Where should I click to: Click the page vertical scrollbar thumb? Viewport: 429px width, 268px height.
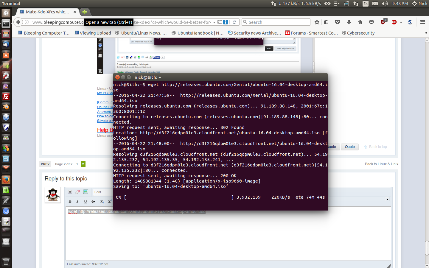[x=427, y=248]
